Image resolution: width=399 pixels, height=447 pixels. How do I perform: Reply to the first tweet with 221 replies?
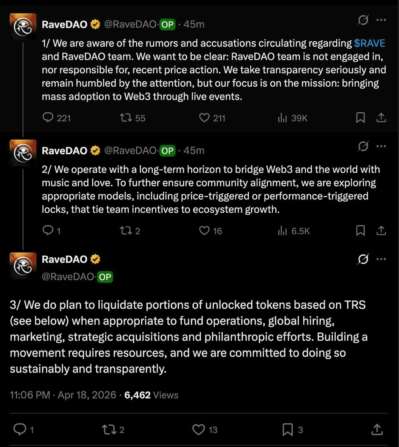[x=48, y=117]
